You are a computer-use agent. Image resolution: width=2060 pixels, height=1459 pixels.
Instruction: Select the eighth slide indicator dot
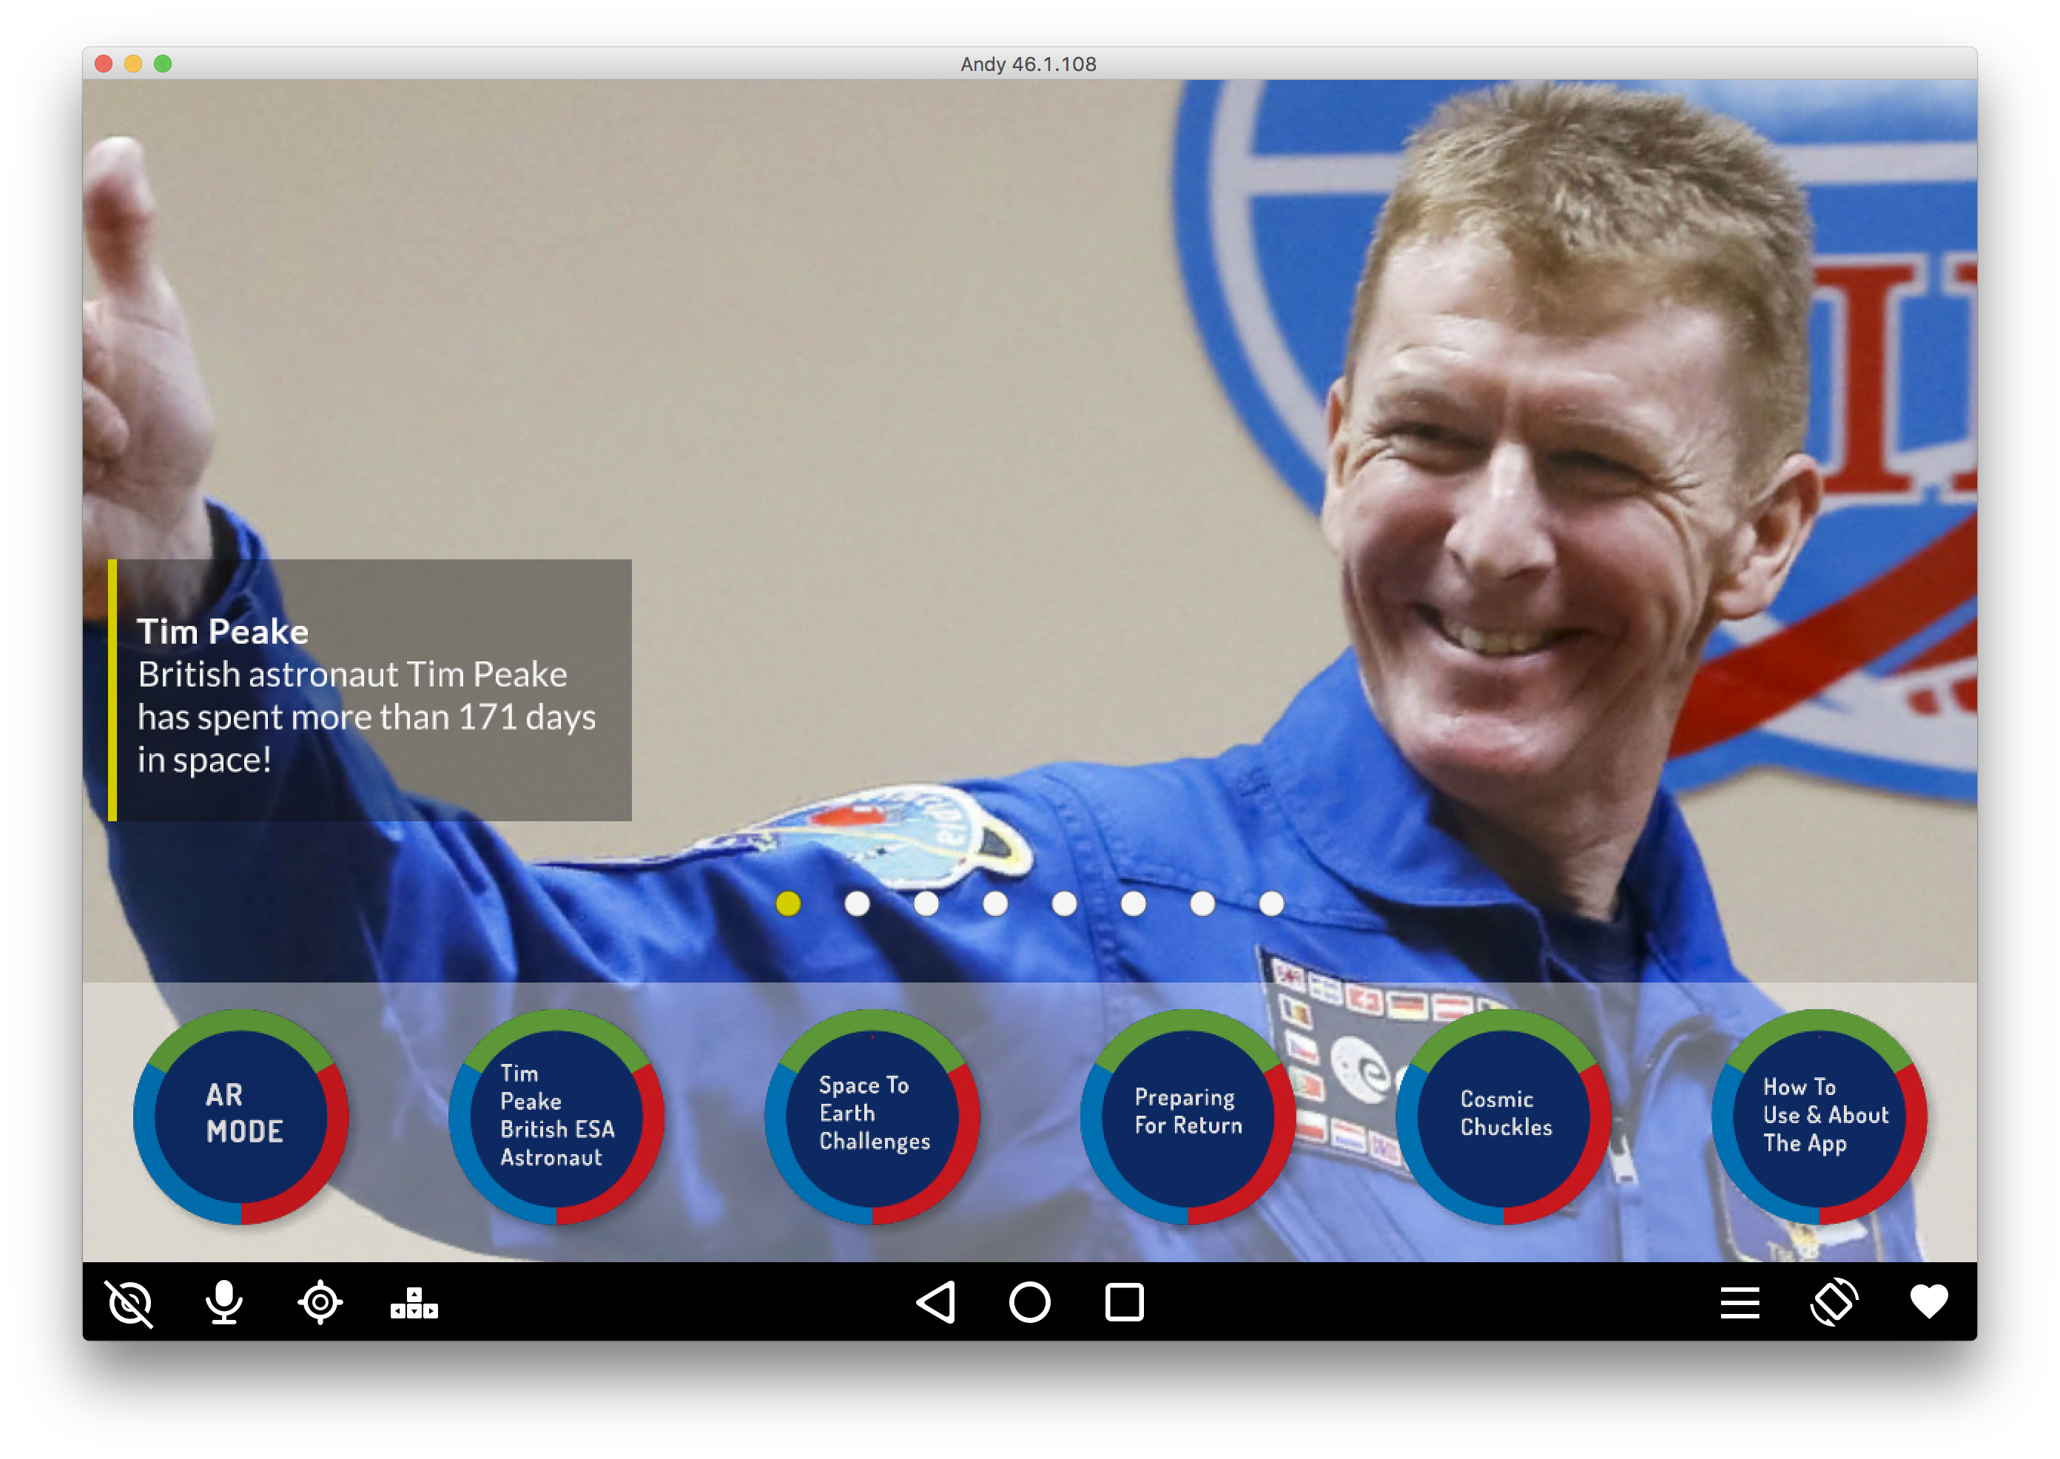pyautogui.click(x=1271, y=904)
